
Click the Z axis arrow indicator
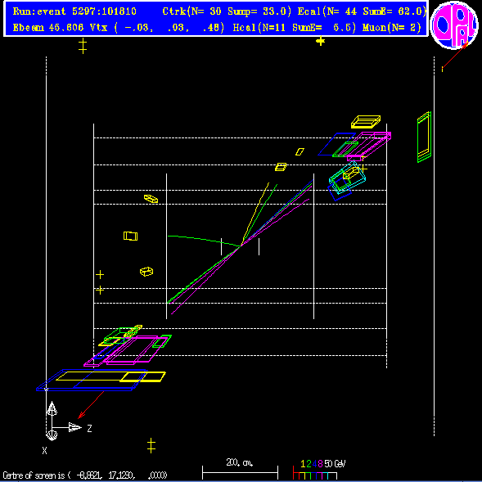coord(74,427)
